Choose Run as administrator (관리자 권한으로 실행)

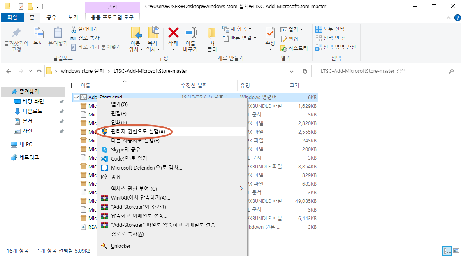[172, 132]
